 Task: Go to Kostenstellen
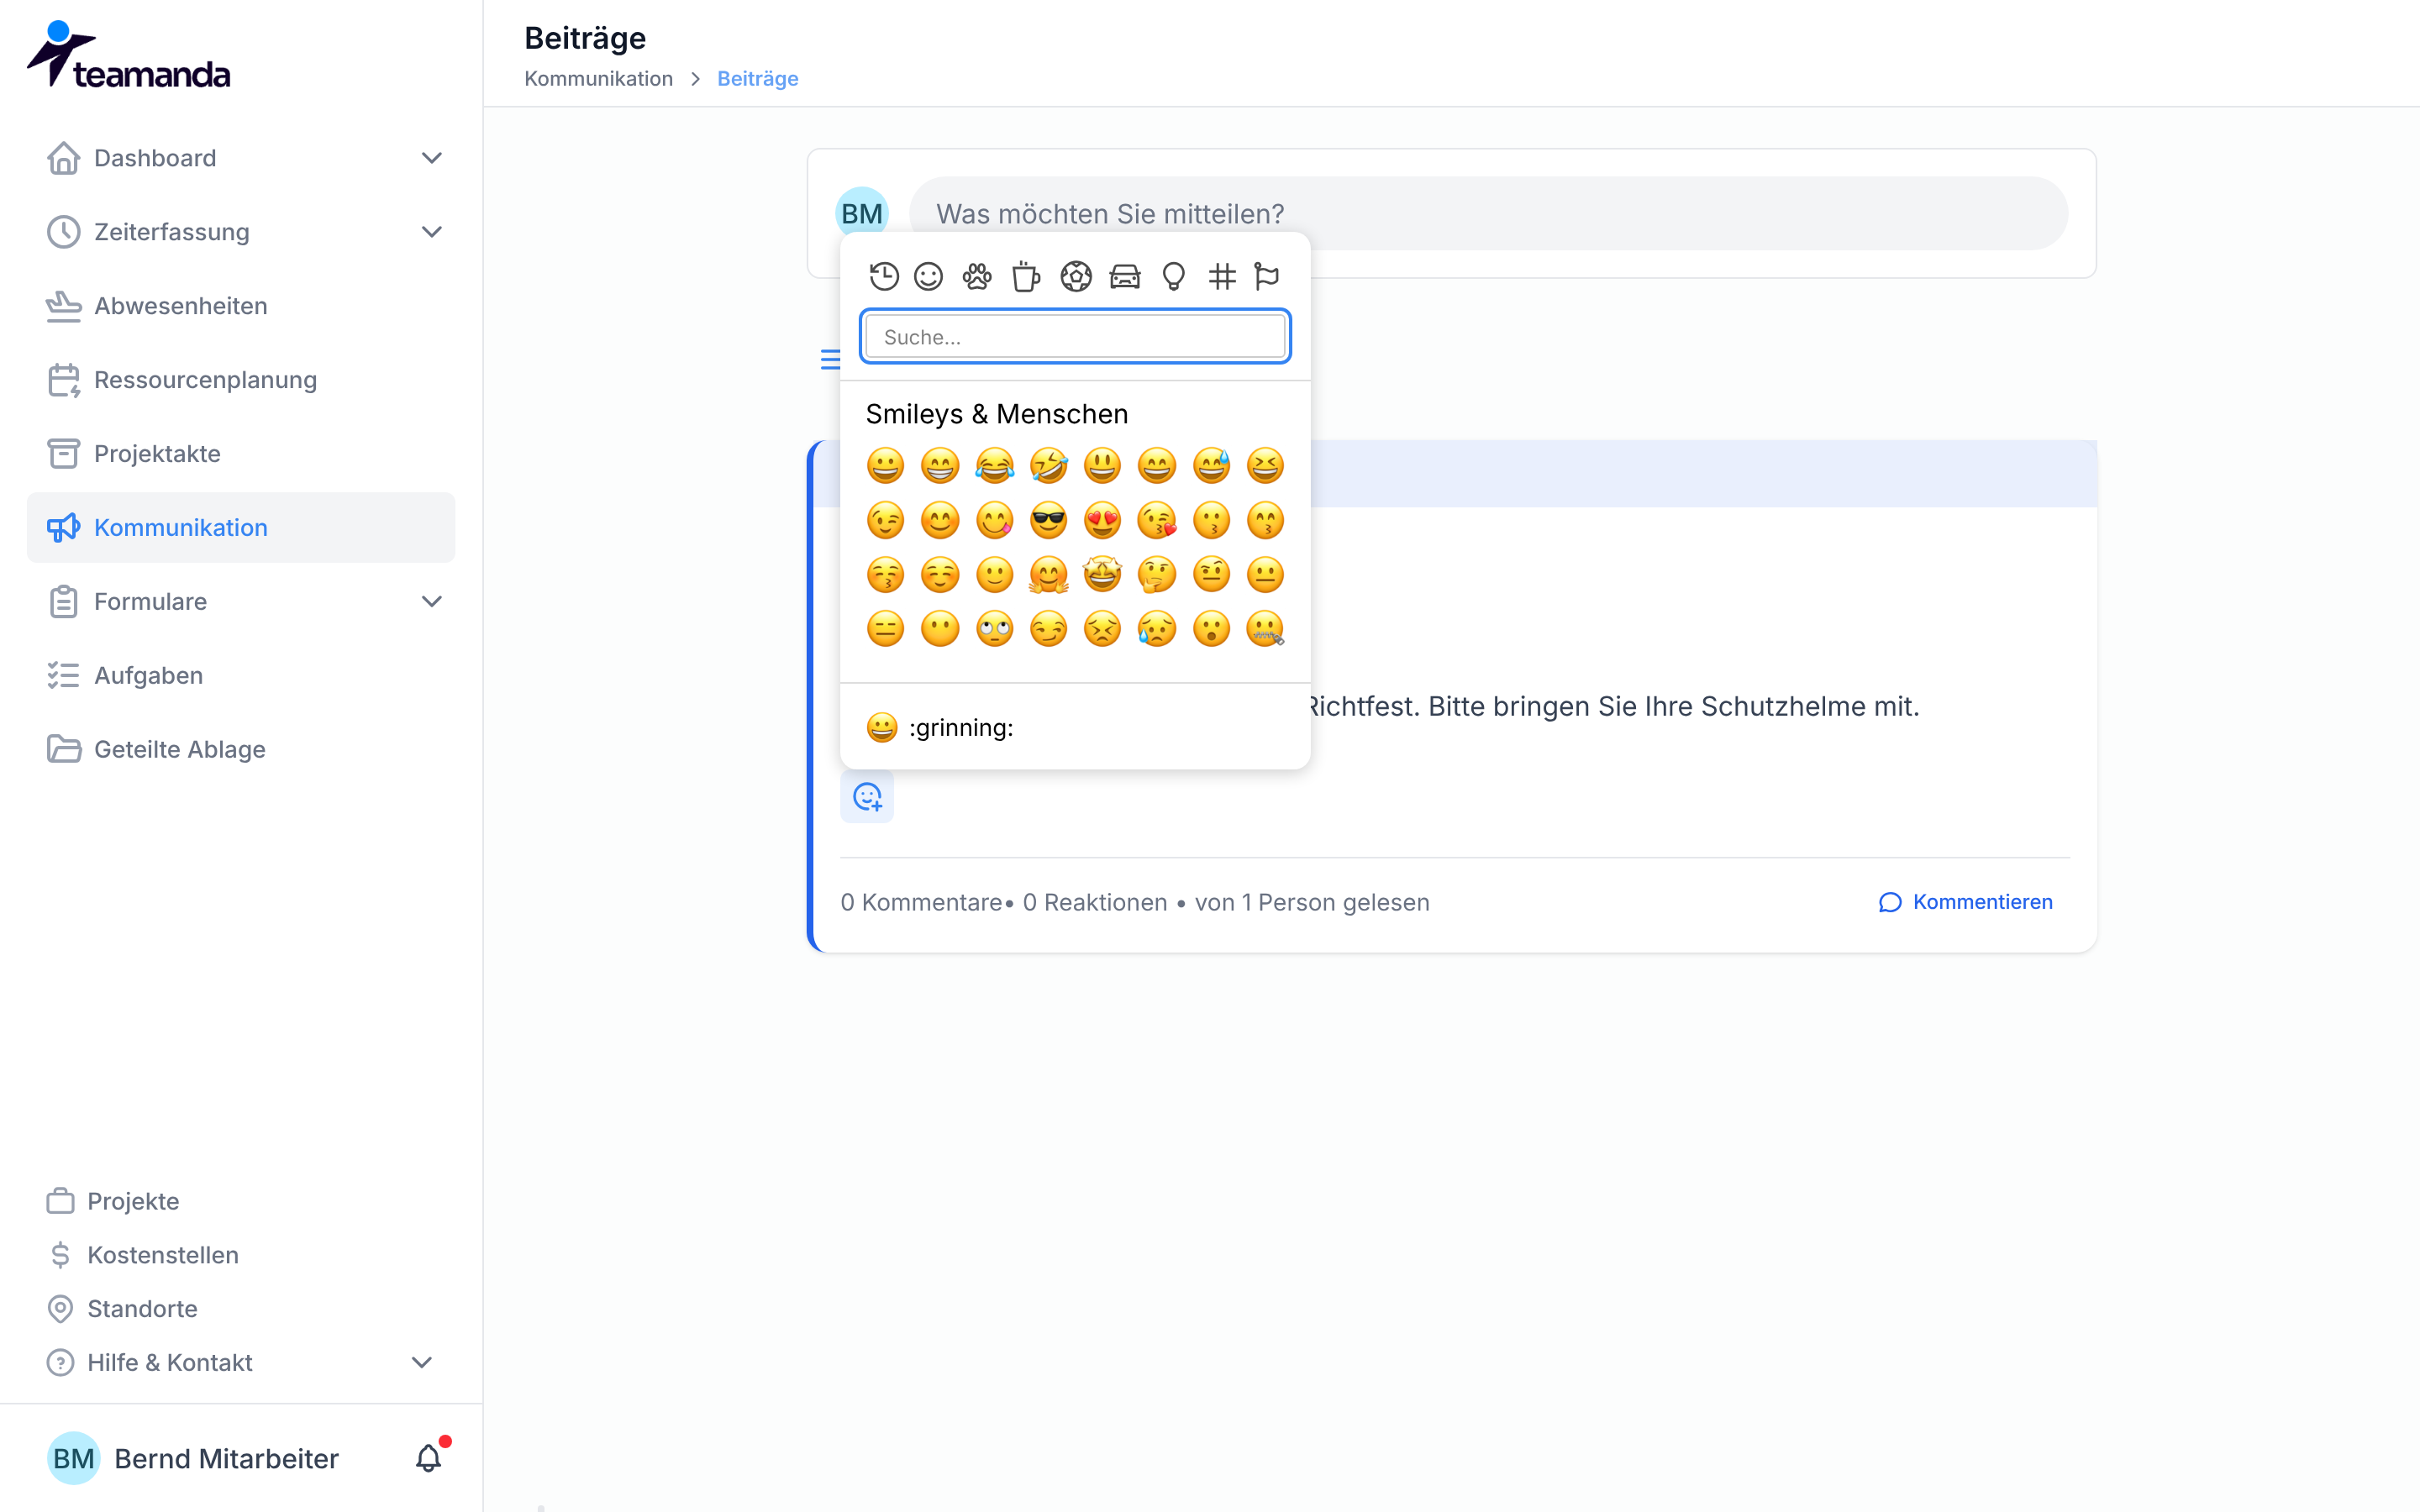[x=143, y=1255]
